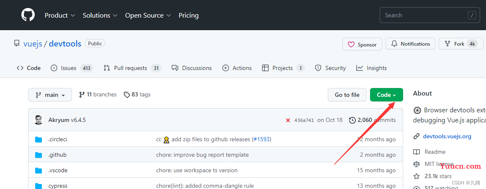
Task: Open the added comma-dangle rule commit
Action: tap(205, 186)
